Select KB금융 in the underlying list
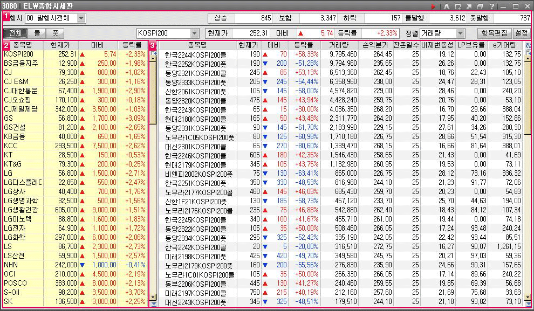The image size is (534, 311). point(75,136)
